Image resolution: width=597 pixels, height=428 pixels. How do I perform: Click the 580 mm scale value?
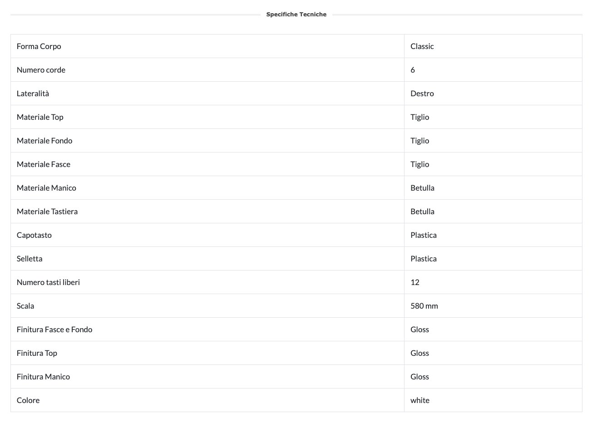click(x=424, y=306)
